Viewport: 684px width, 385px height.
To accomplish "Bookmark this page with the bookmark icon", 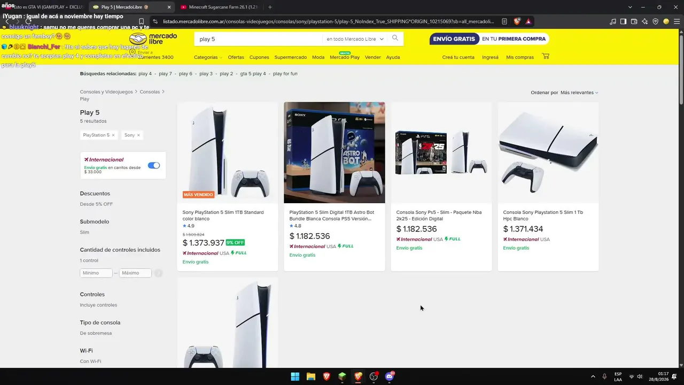I will pyautogui.click(x=142, y=21).
